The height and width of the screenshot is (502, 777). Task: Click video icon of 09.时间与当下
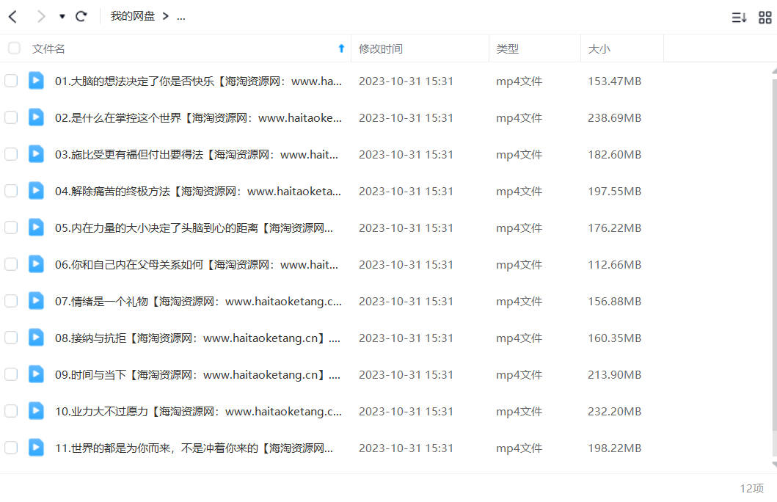[36, 374]
